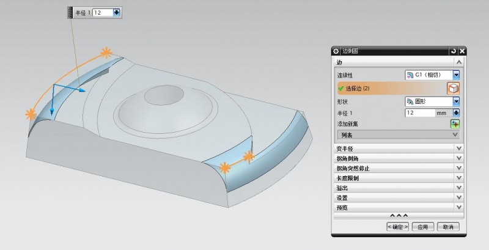Viewport: 489px width, 250px height.
Task: Expand the 拐角倒角 section
Action: click(399, 158)
